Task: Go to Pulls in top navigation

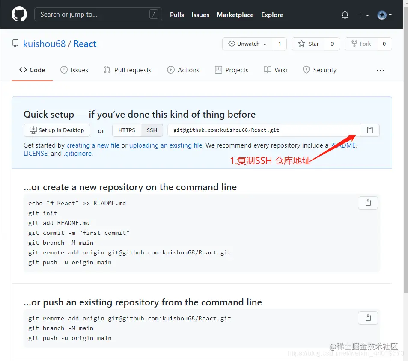Action: tap(177, 15)
